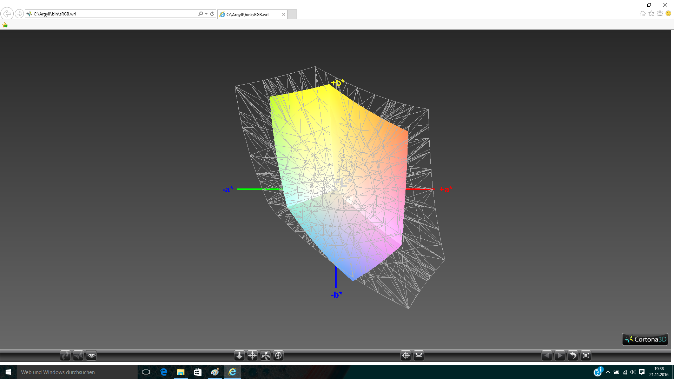Fit the scene to window
This screenshot has height=379, width=674.
tap(586, 355)
